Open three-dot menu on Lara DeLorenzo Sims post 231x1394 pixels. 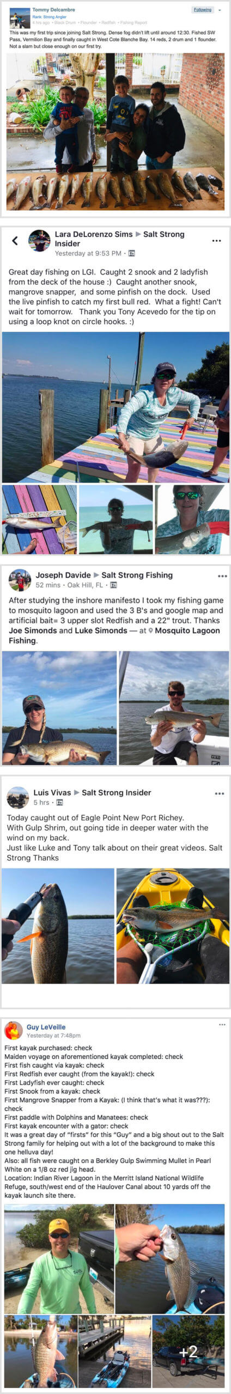tap(216, 241)
